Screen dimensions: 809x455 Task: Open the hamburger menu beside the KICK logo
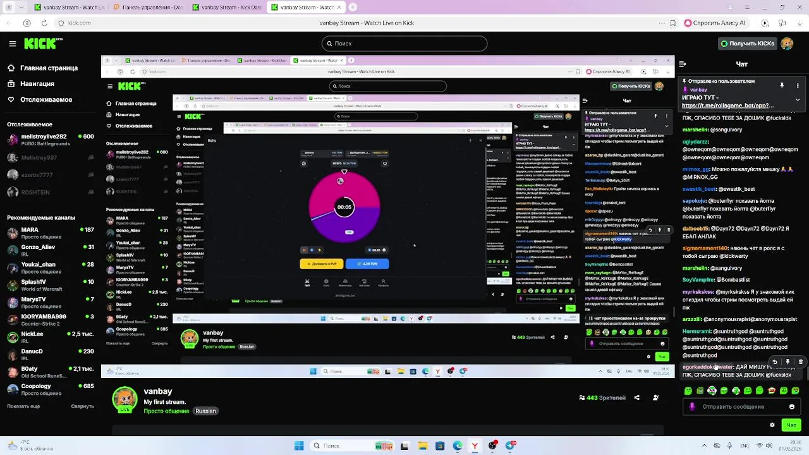click(x=12, y=44)
